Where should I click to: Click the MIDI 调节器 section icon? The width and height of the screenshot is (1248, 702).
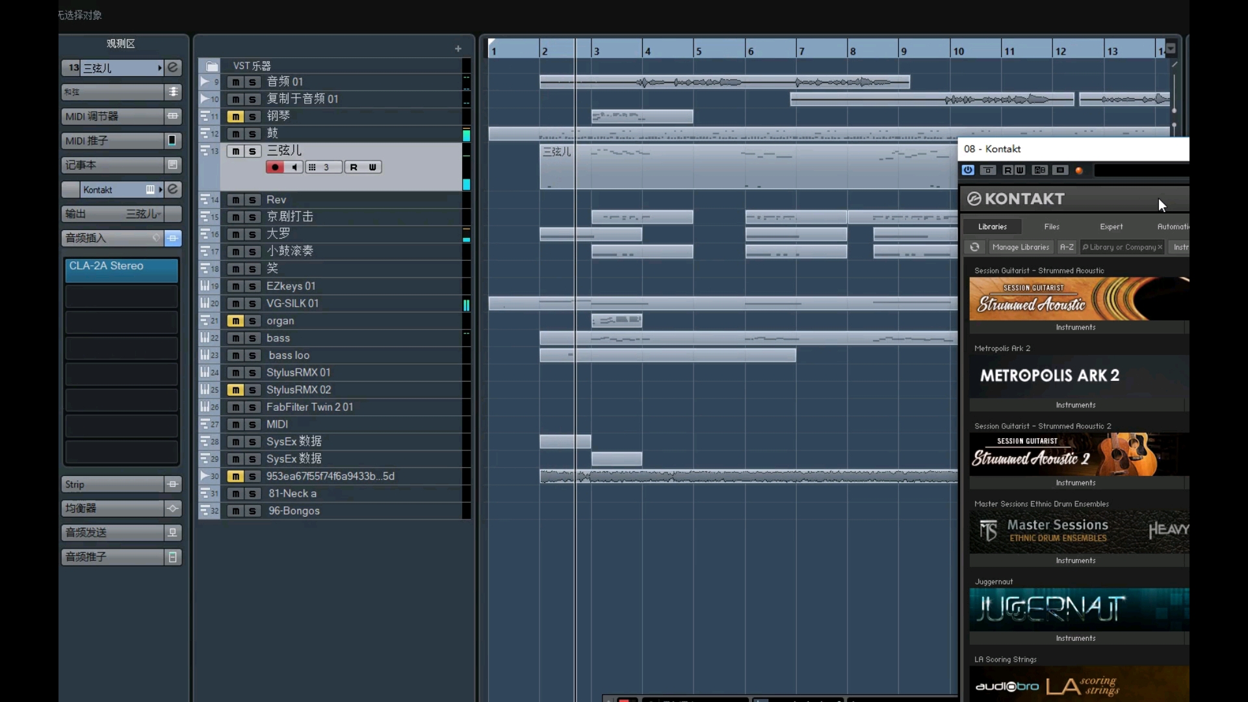click(173, 116)
